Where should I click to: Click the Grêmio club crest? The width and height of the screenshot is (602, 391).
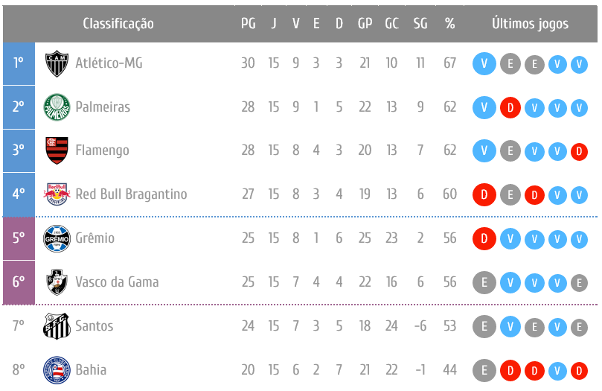pyautogui.click(x=57, y=238)
